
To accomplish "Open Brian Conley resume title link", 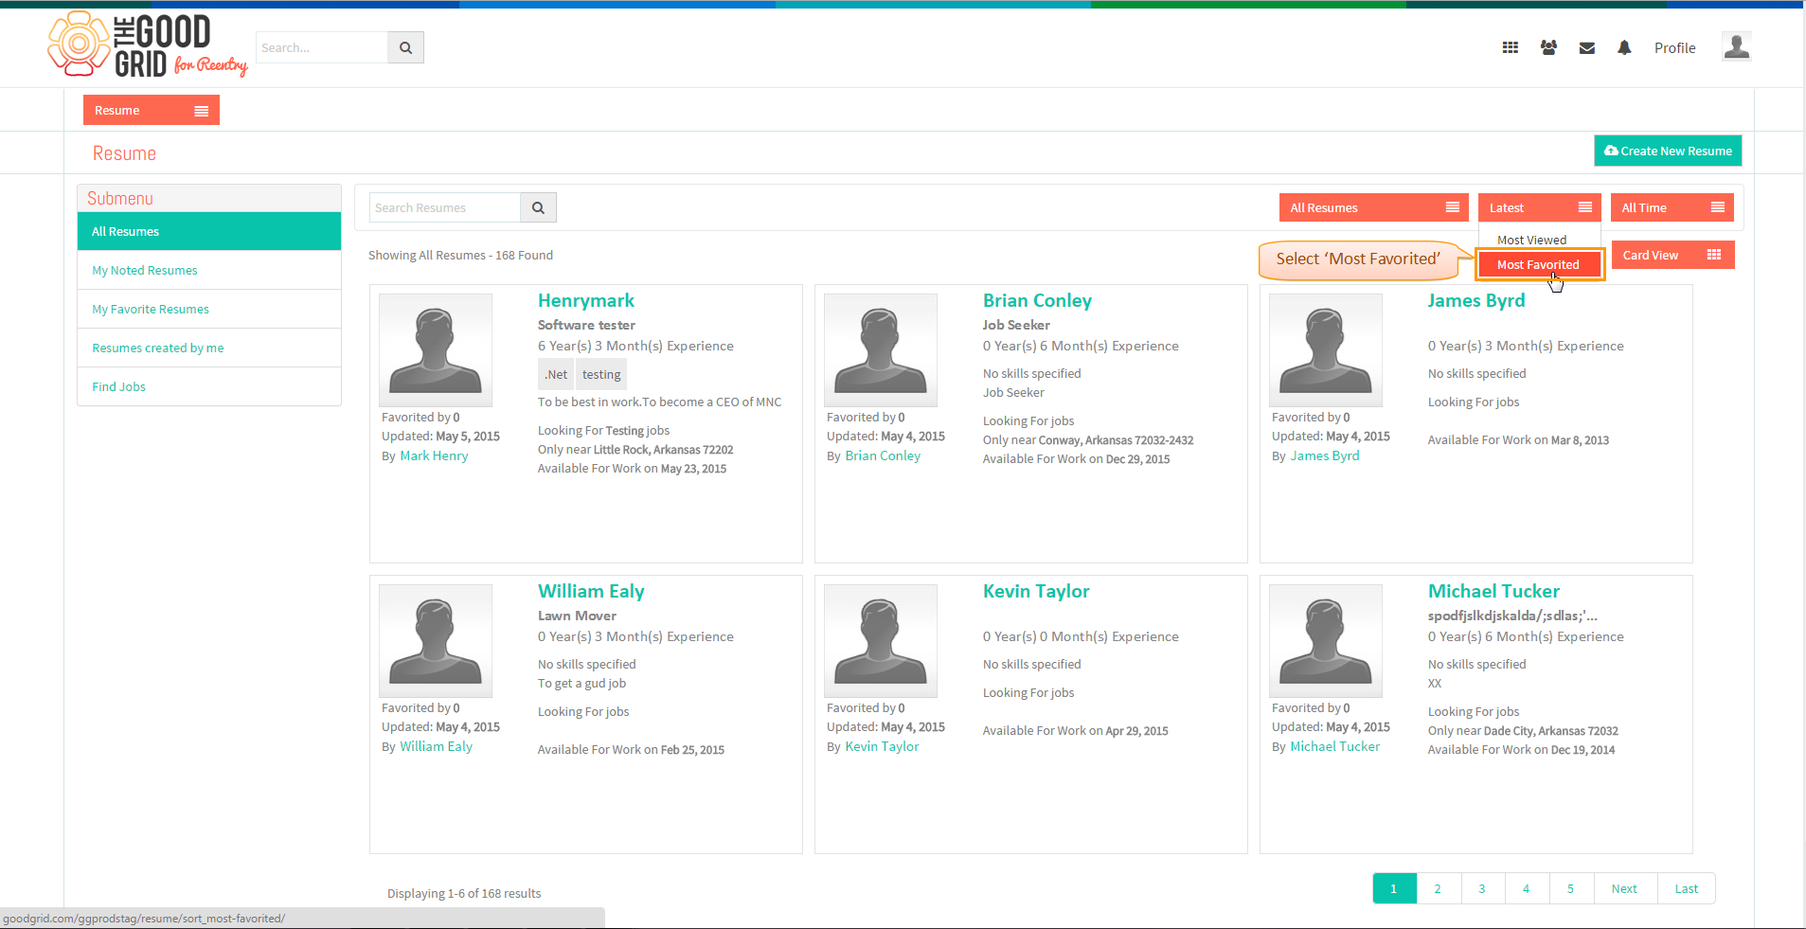I will click(x=1037, y=300).
